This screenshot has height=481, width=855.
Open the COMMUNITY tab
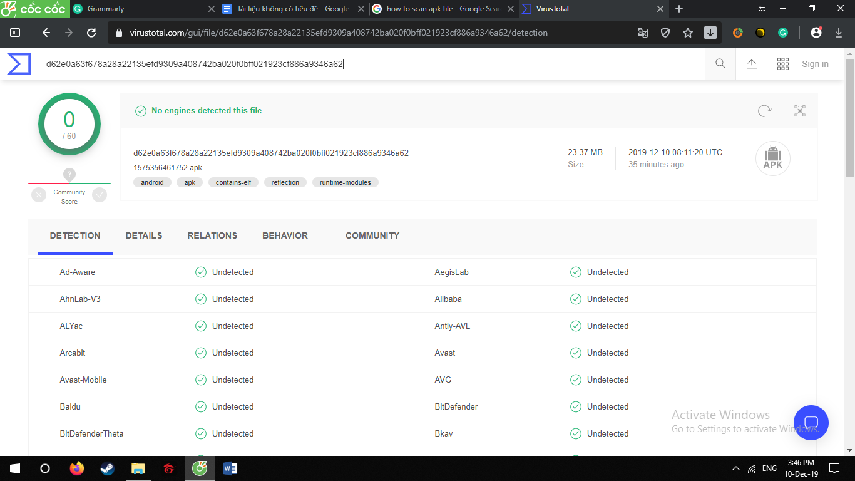pyautogui.click(x=372, y=236)
